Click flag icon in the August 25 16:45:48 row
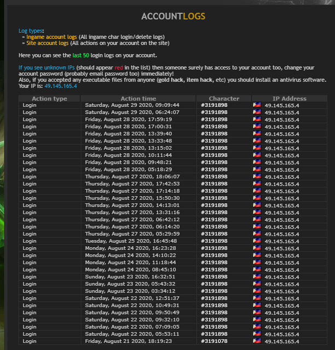The height and width of the screenshot is (350, 335). (257, 241)
